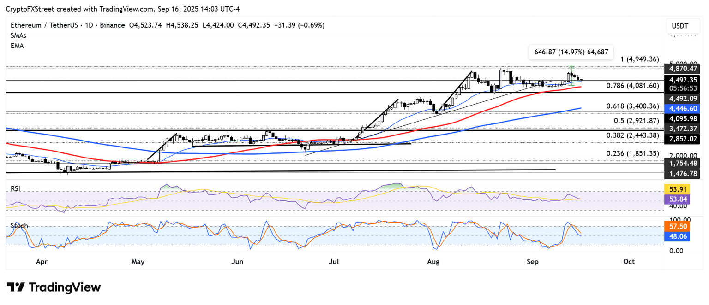Screen dimensions: 709x305
Task: Click the Aug marker on time axis
Action: coord(434,262)
